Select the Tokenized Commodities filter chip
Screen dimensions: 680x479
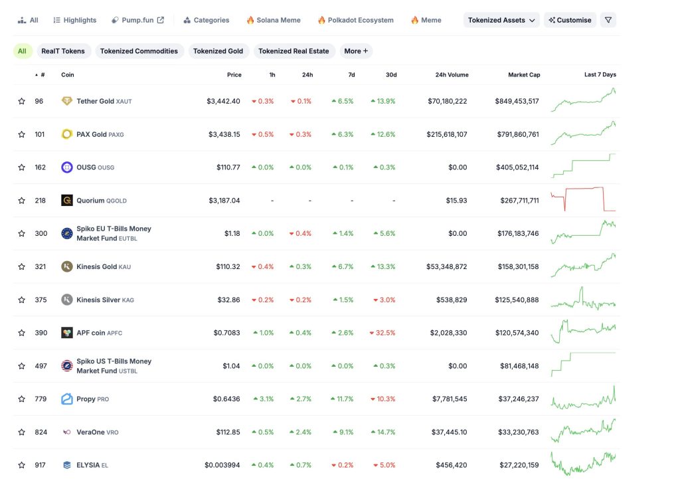(139, 50)
